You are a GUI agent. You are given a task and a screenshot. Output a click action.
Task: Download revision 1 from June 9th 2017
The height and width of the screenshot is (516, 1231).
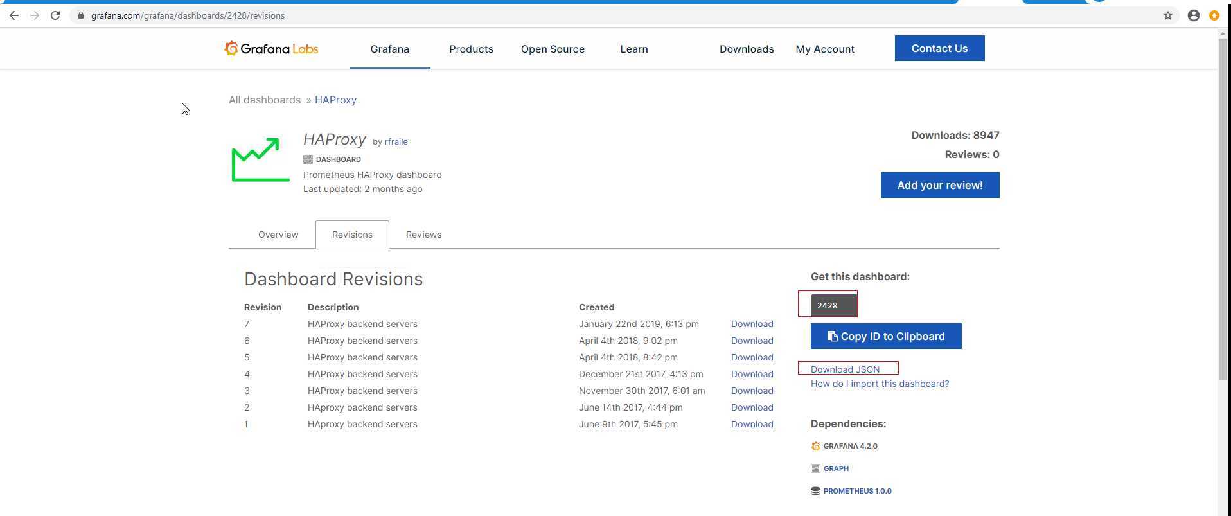pyautogui.click(x=752, y=424)
